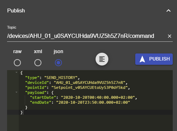Click the PUBLISH button text
This screenshot has width=177, height=131.
(159, 59)
